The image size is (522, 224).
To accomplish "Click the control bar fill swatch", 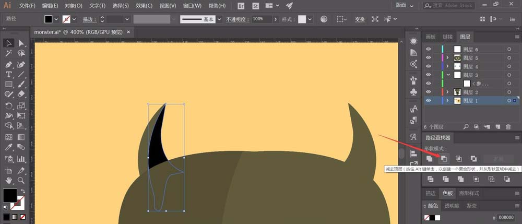I will pos(49,19).
